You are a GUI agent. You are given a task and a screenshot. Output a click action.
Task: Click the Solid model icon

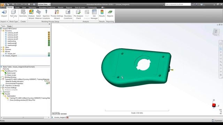click(x=6, y=73)
